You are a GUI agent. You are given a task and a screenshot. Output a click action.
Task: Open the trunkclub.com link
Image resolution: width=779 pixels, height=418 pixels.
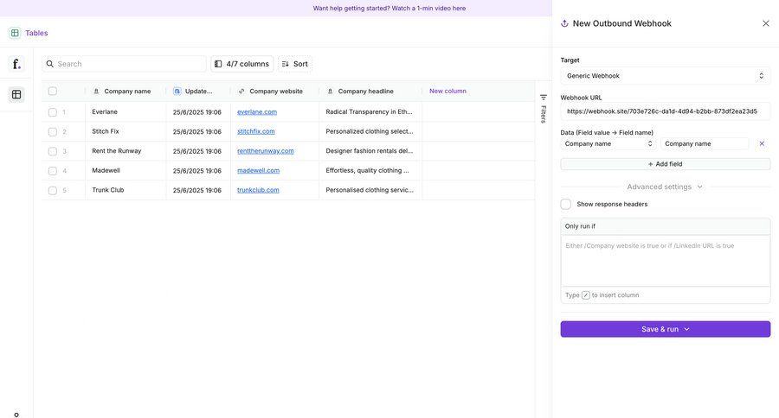pyautogui.click(x=258, y=190)
